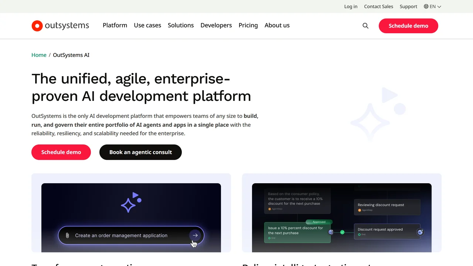Click the paperclip attachment icon in prompt
The width and height of the screenshot is (473, 266).
point(67,235)
